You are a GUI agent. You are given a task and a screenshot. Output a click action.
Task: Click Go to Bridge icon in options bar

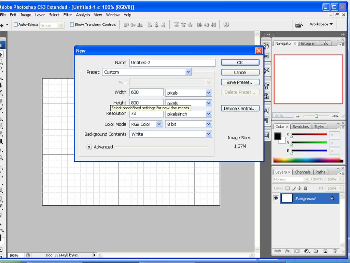pyautogui.click(x=299, y=25)
